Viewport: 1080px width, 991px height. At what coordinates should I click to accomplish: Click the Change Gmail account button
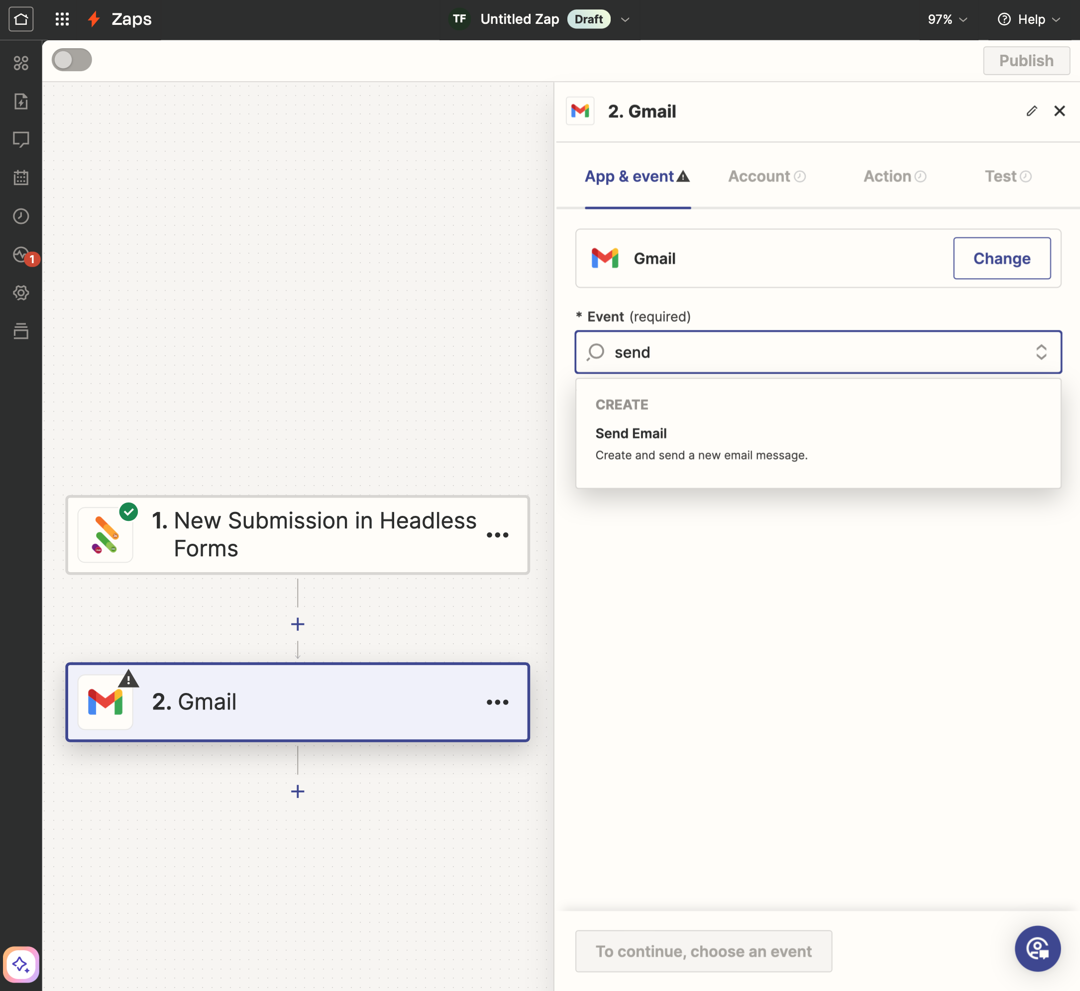tap(1002, 258)
